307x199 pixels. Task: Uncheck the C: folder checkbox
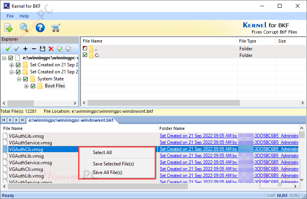coord(85,55)
